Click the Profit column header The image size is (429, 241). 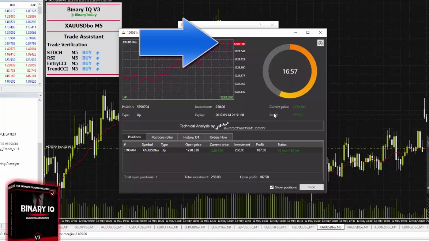point(260,145)
